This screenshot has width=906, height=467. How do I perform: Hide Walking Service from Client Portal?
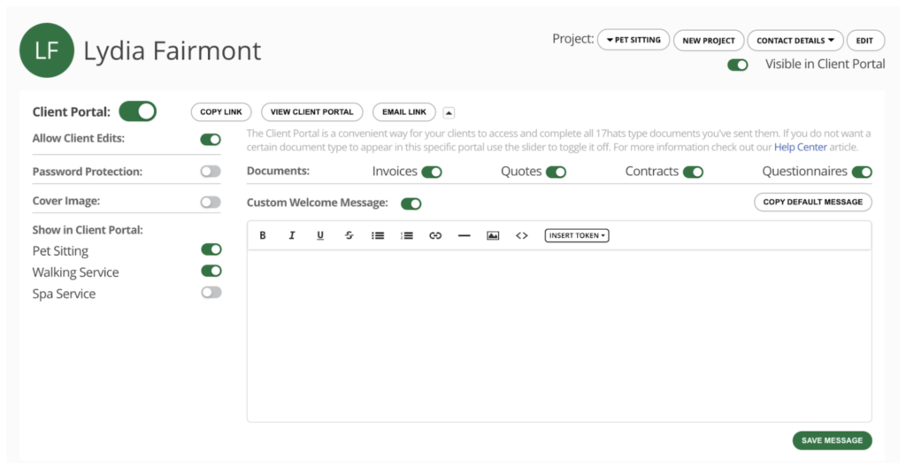pos(211,271)
